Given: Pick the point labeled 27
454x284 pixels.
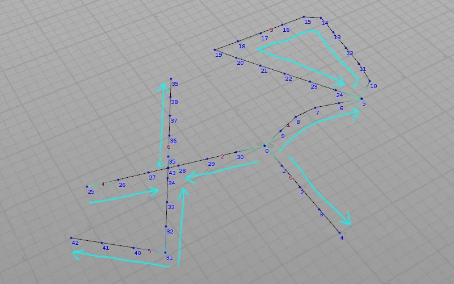Looking at the screenshot, I should [148, 173].
